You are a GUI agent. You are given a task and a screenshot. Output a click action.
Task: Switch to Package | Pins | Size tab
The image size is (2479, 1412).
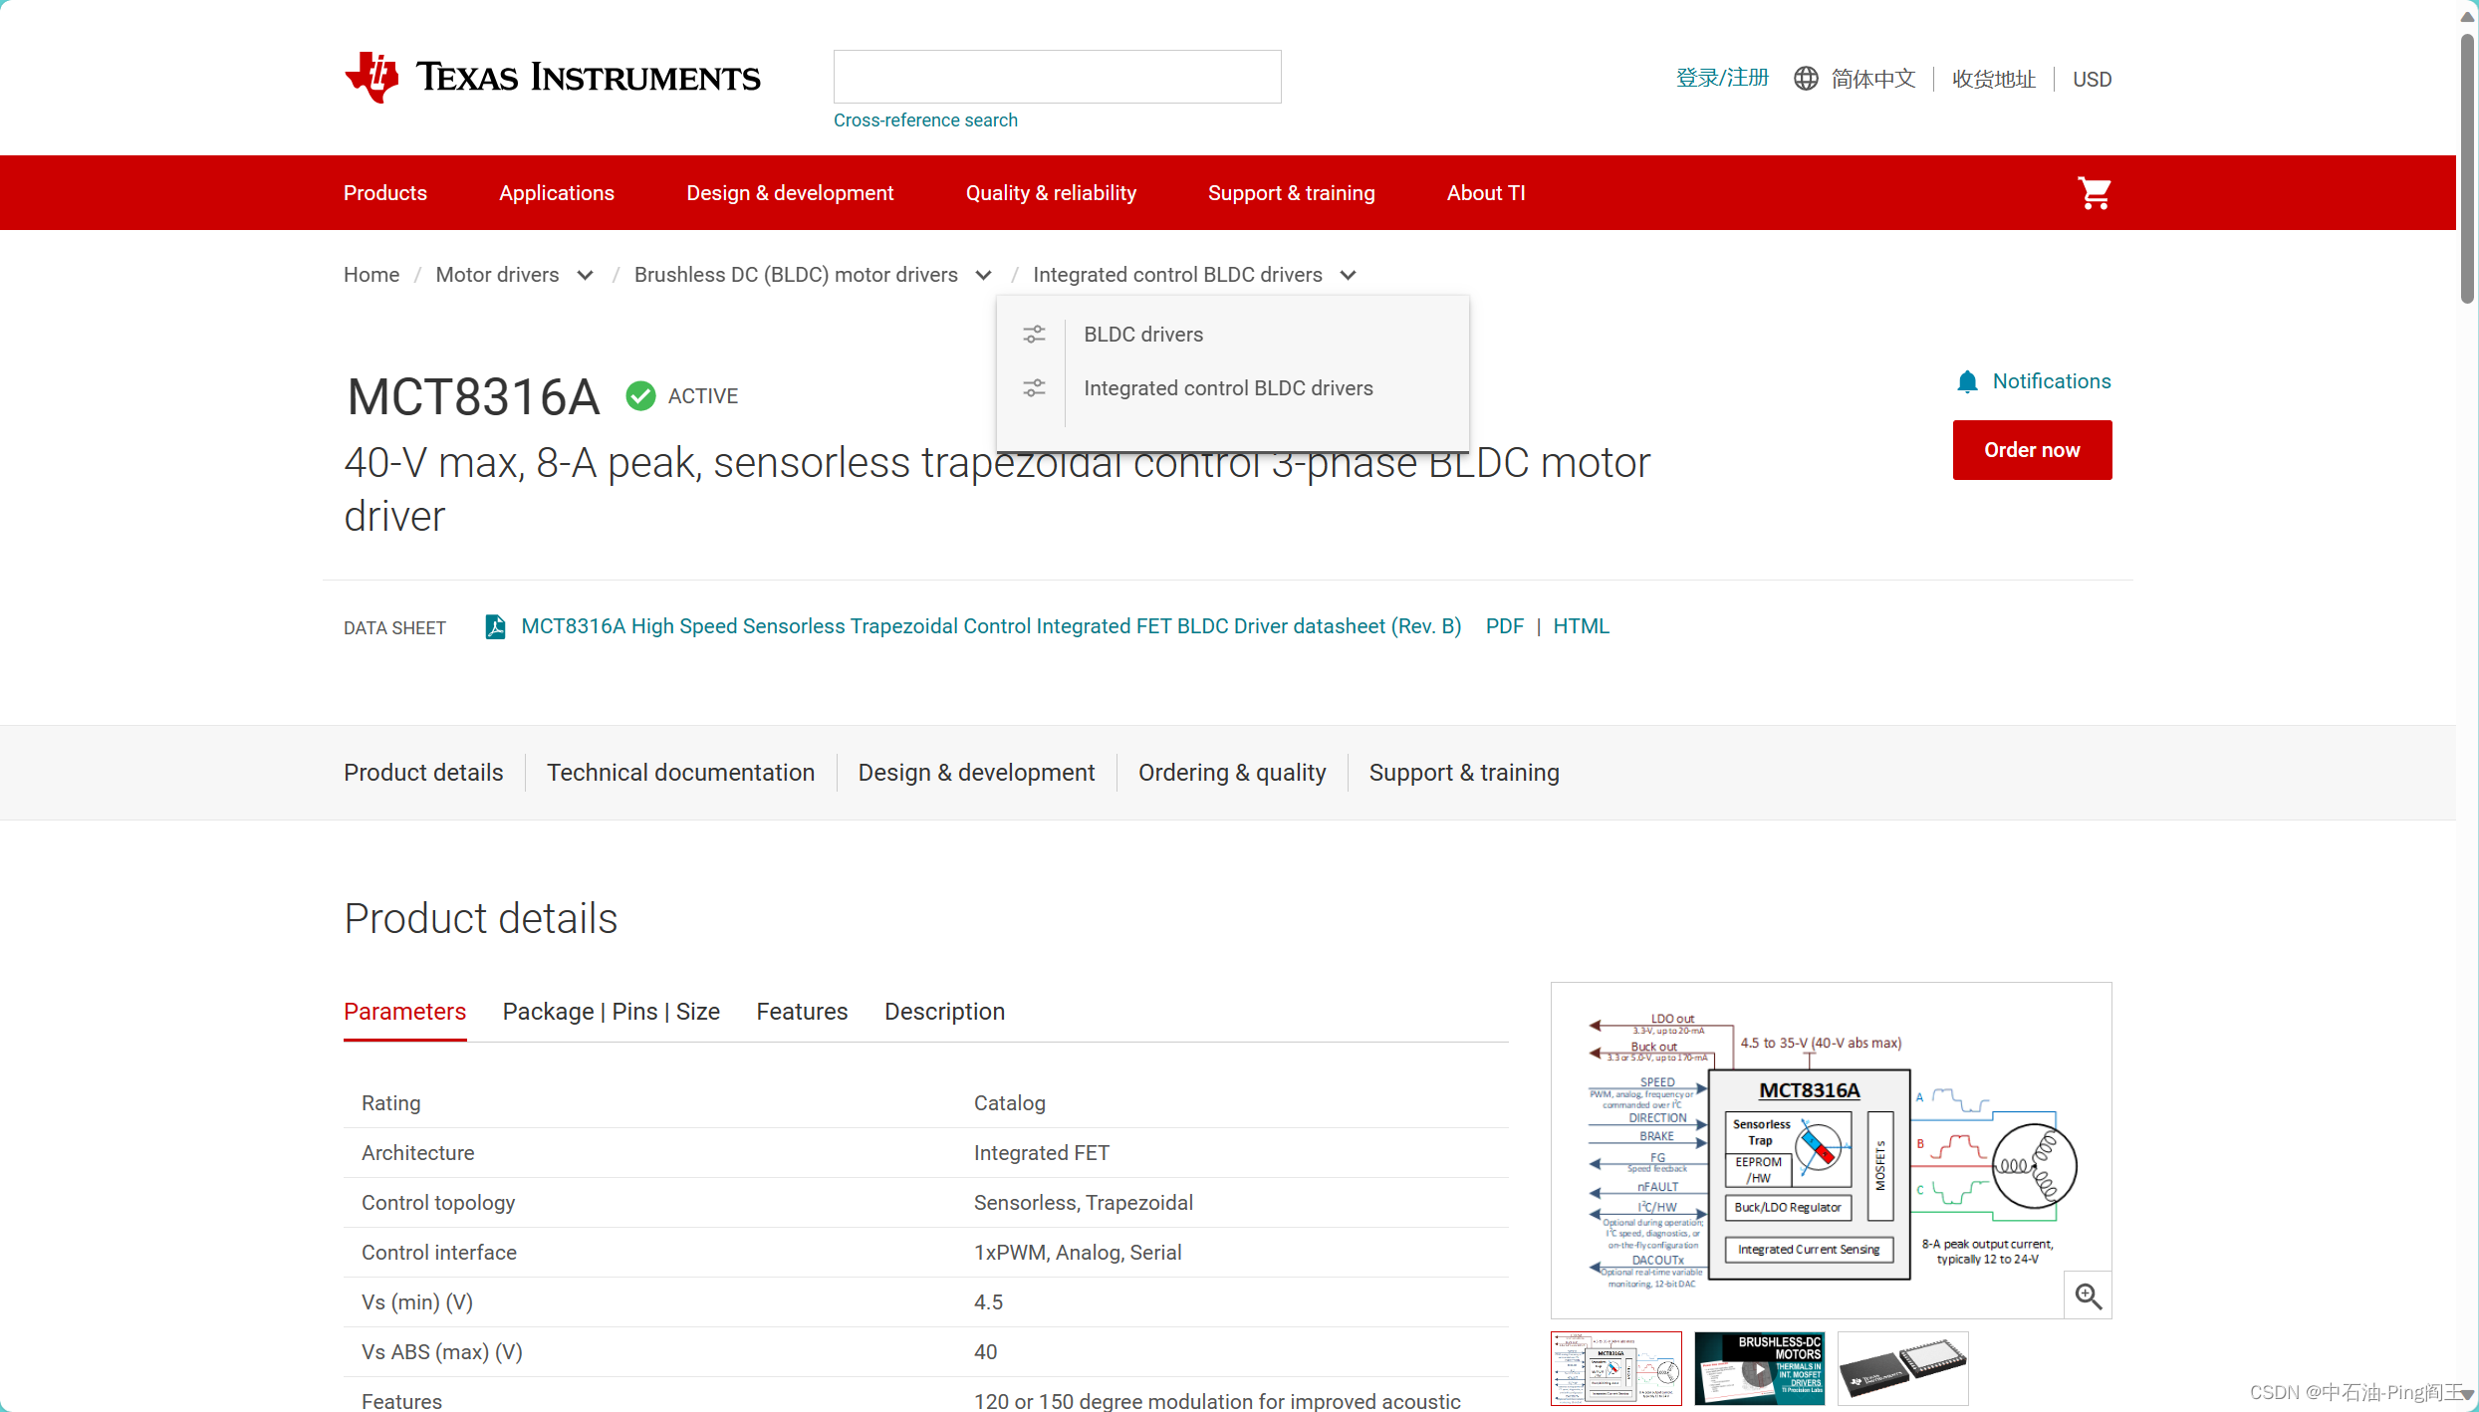[x=612, y=1012]
